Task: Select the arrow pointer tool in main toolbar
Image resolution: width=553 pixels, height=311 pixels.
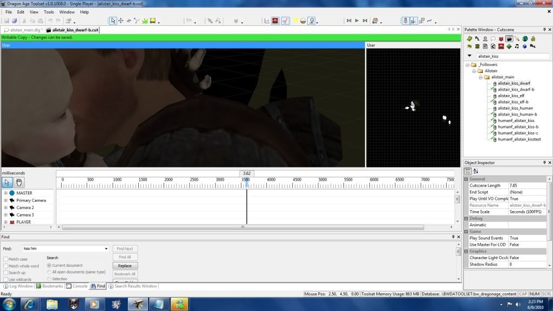Action: (x=113, y=21)
